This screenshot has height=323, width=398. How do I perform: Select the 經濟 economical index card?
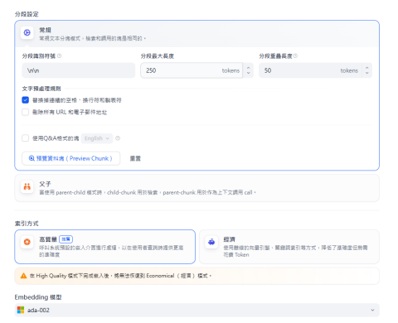tap(289, 247)
